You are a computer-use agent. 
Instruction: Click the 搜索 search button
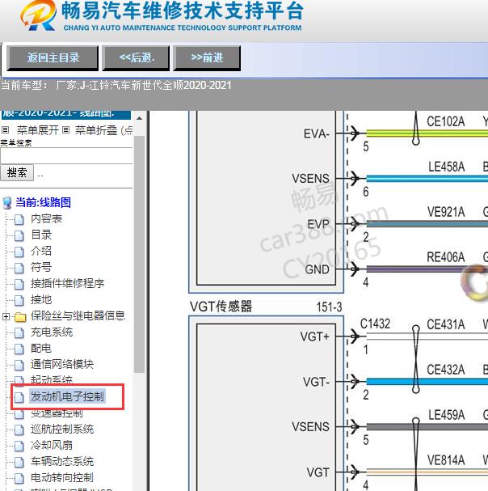[x=17, y=172]
